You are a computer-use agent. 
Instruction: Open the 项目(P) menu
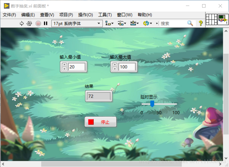tap(66, 15)
